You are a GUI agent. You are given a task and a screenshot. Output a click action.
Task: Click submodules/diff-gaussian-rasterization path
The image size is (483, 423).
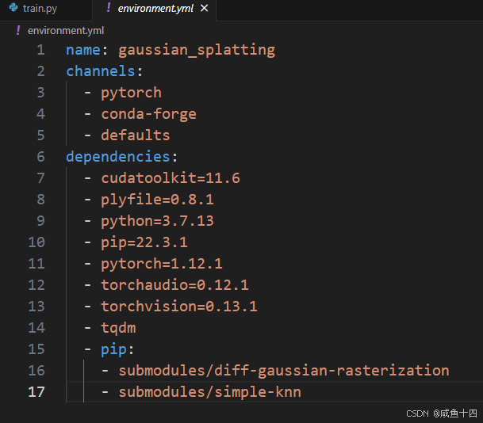[x=284, y=371]
